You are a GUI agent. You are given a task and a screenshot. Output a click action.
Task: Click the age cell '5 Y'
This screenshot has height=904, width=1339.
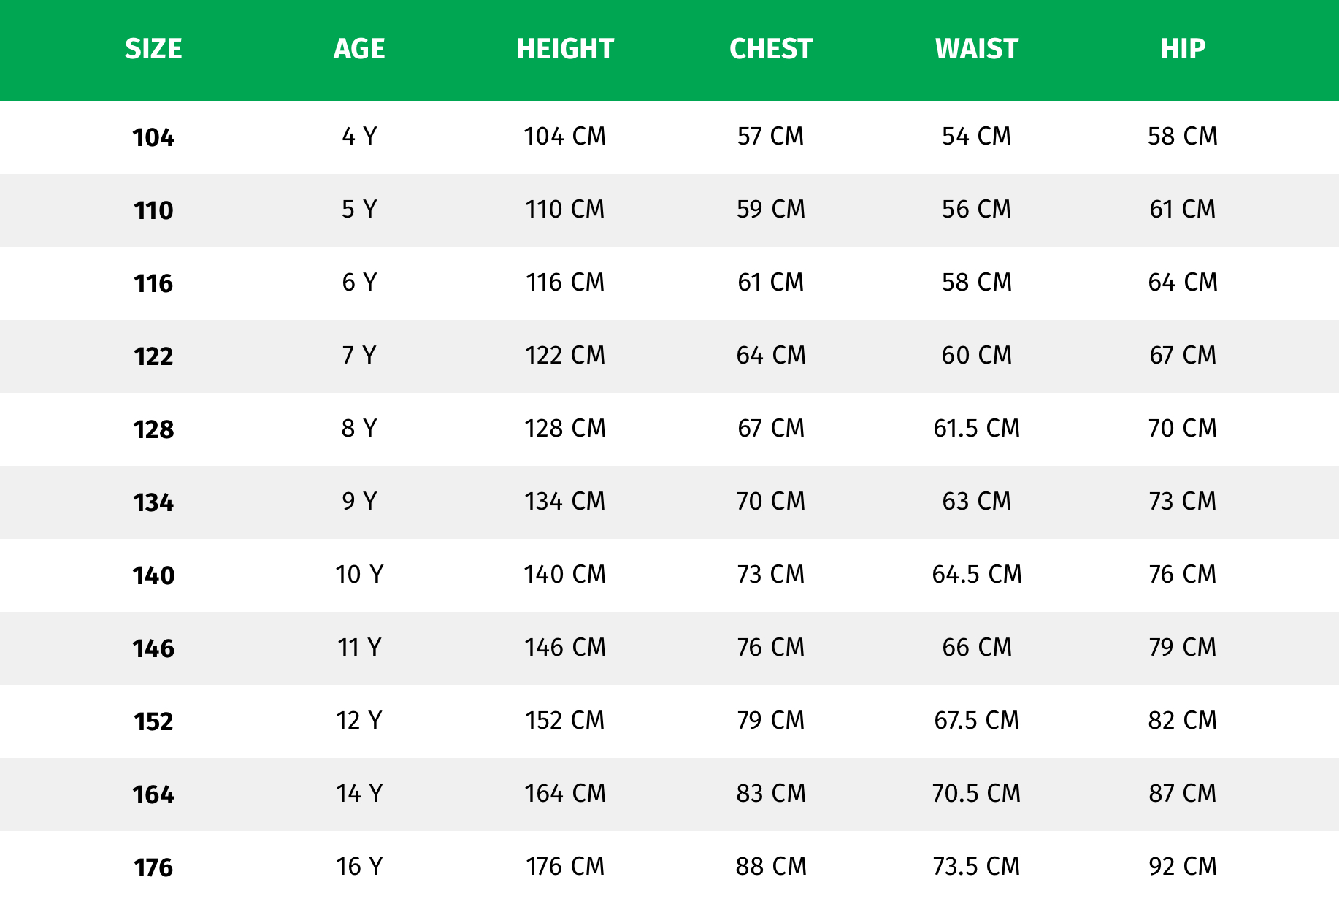[x=359, y=209]
